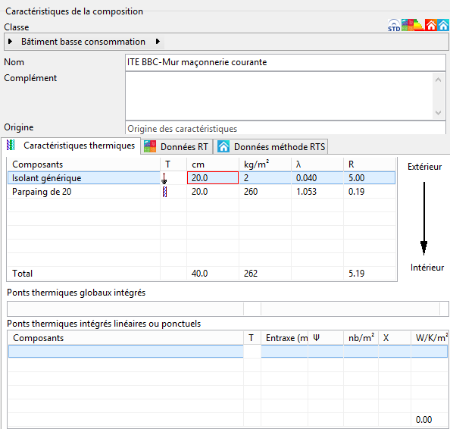Viewport: 450px width, 429px height.
Task: Click the hatched type icon of Parpaing de 20
Action: click(x=164, y=192)
